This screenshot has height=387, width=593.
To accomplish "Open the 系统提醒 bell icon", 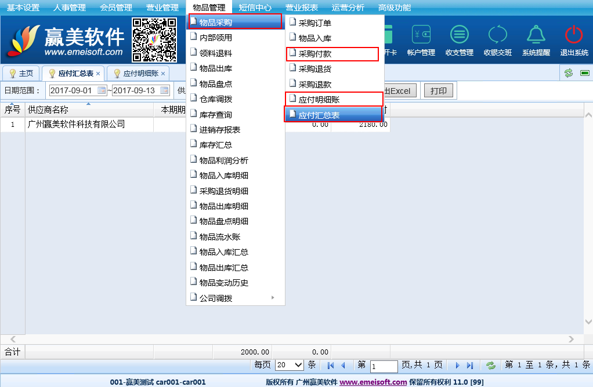I will [x=536, y=35].
